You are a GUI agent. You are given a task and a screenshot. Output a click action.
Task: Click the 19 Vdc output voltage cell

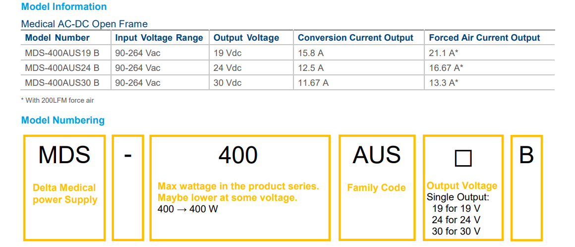tap(228, 53)
